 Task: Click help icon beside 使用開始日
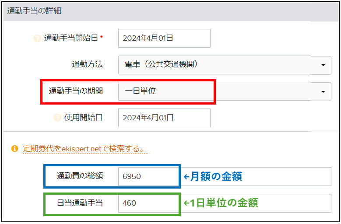coord(57,118)
